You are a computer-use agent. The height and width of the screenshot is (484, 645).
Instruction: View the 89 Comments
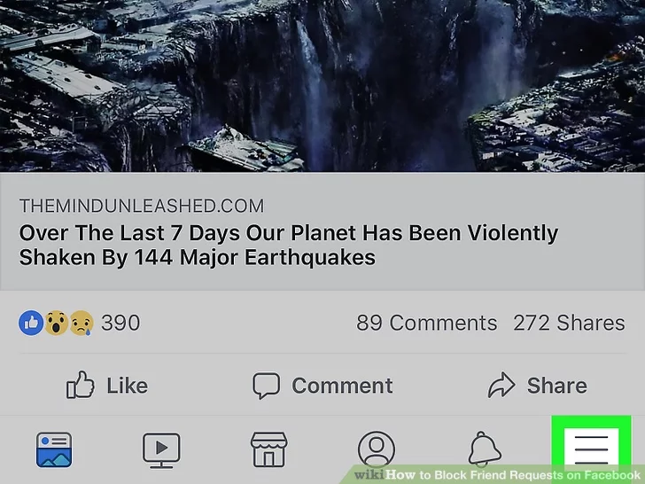click(426, 323)
